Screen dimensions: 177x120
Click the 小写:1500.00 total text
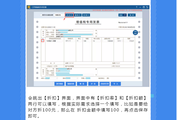116,66
